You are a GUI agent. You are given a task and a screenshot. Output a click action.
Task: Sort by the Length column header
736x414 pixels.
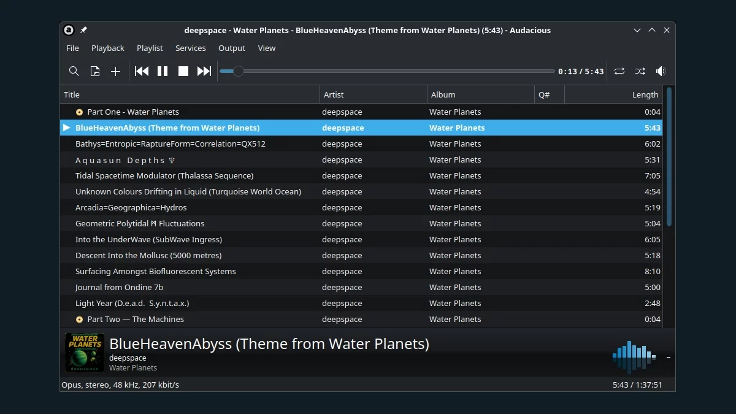(x=613, y=94)
